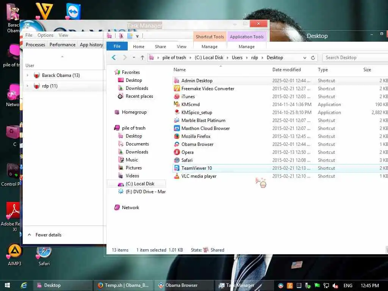Select the KMSpico_setup file icon
Viewport: 388px width, 291px height.
[x=177, y=112]
